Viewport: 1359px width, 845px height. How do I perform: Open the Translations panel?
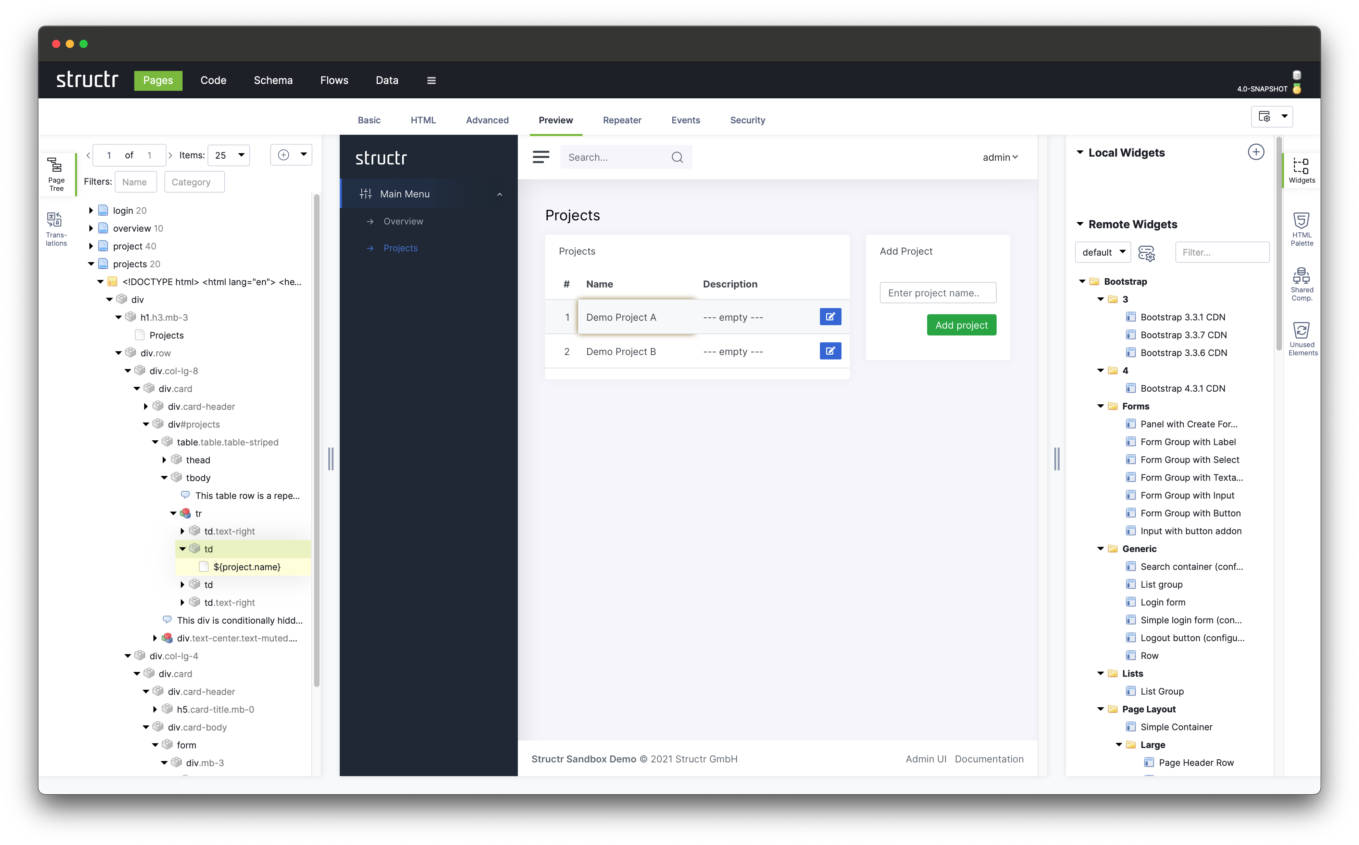click(x=56, y=228)
